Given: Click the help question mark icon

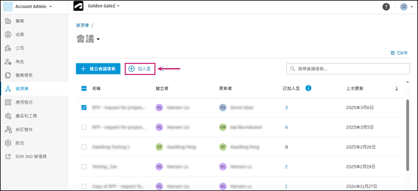Looking at the screenshot, I should (x=386, y=7).
